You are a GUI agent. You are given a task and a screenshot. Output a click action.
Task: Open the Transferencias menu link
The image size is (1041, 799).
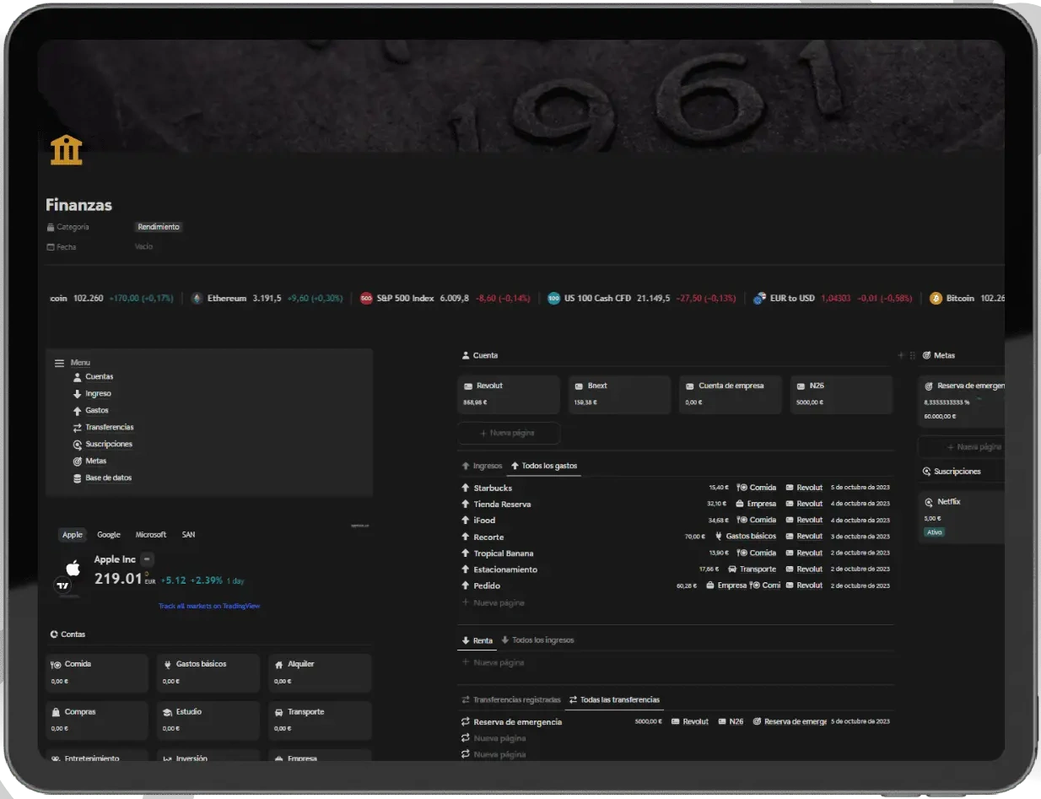[x=109, y=427]
